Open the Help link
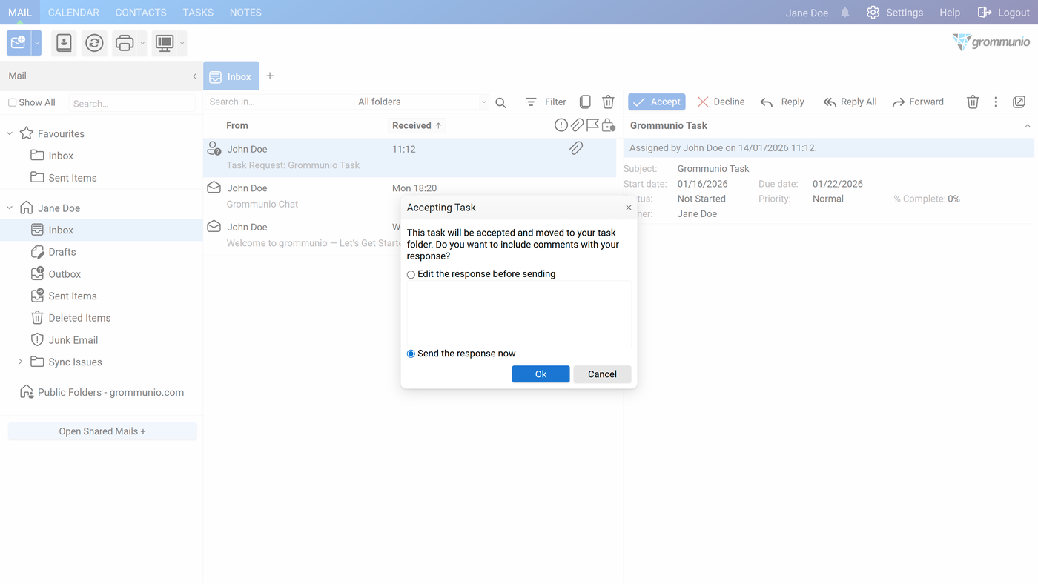1038x584 pixels. point(950,13)
